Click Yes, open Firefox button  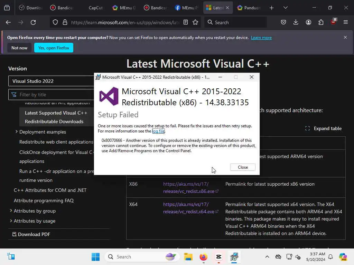click(54, 48)
